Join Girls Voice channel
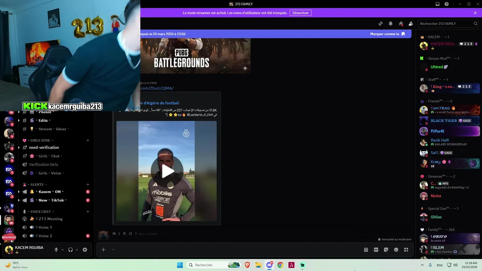 click(56, 173)
